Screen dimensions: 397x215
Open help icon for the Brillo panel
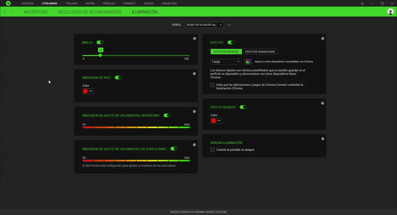pyautogui.click(x=195, y=38)
